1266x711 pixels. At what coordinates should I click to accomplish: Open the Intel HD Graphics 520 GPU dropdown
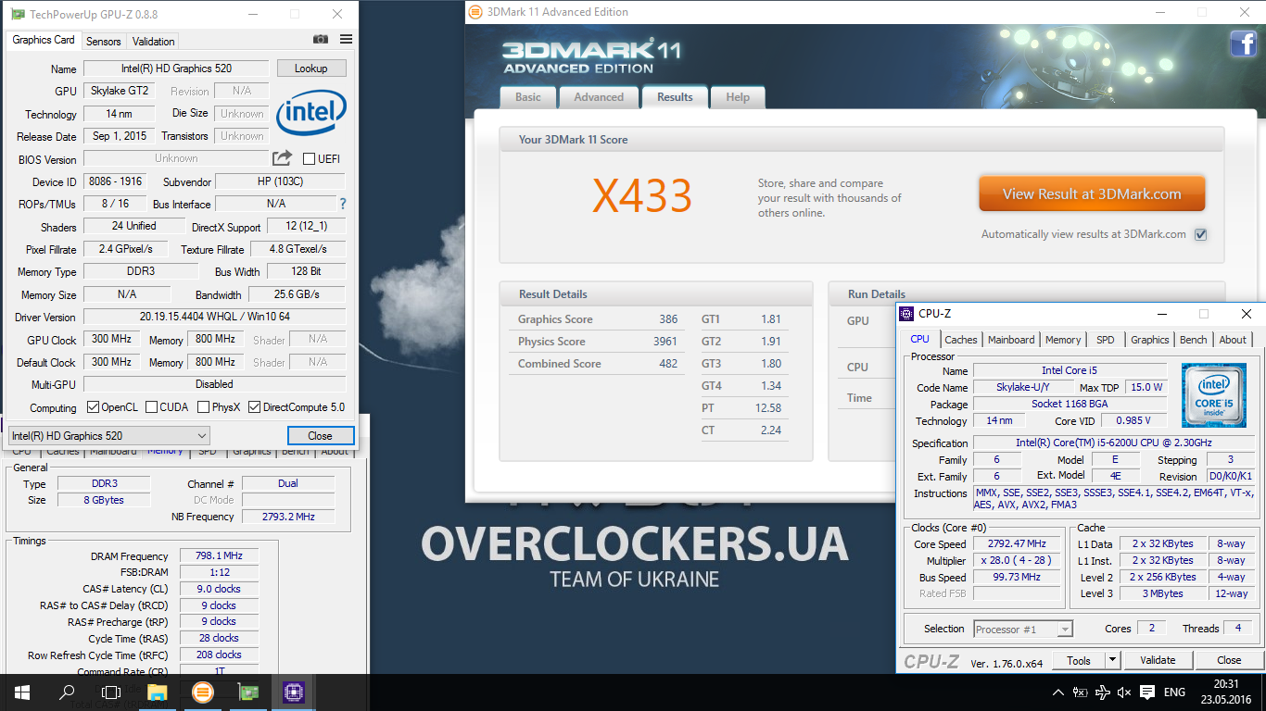(x=109, y=435)
